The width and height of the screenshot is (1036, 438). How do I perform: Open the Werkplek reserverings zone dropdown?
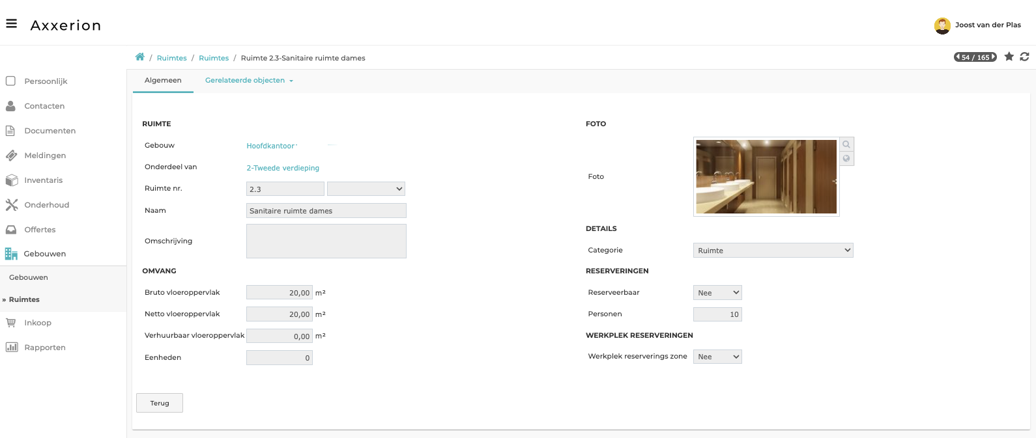tap(717, 357)
